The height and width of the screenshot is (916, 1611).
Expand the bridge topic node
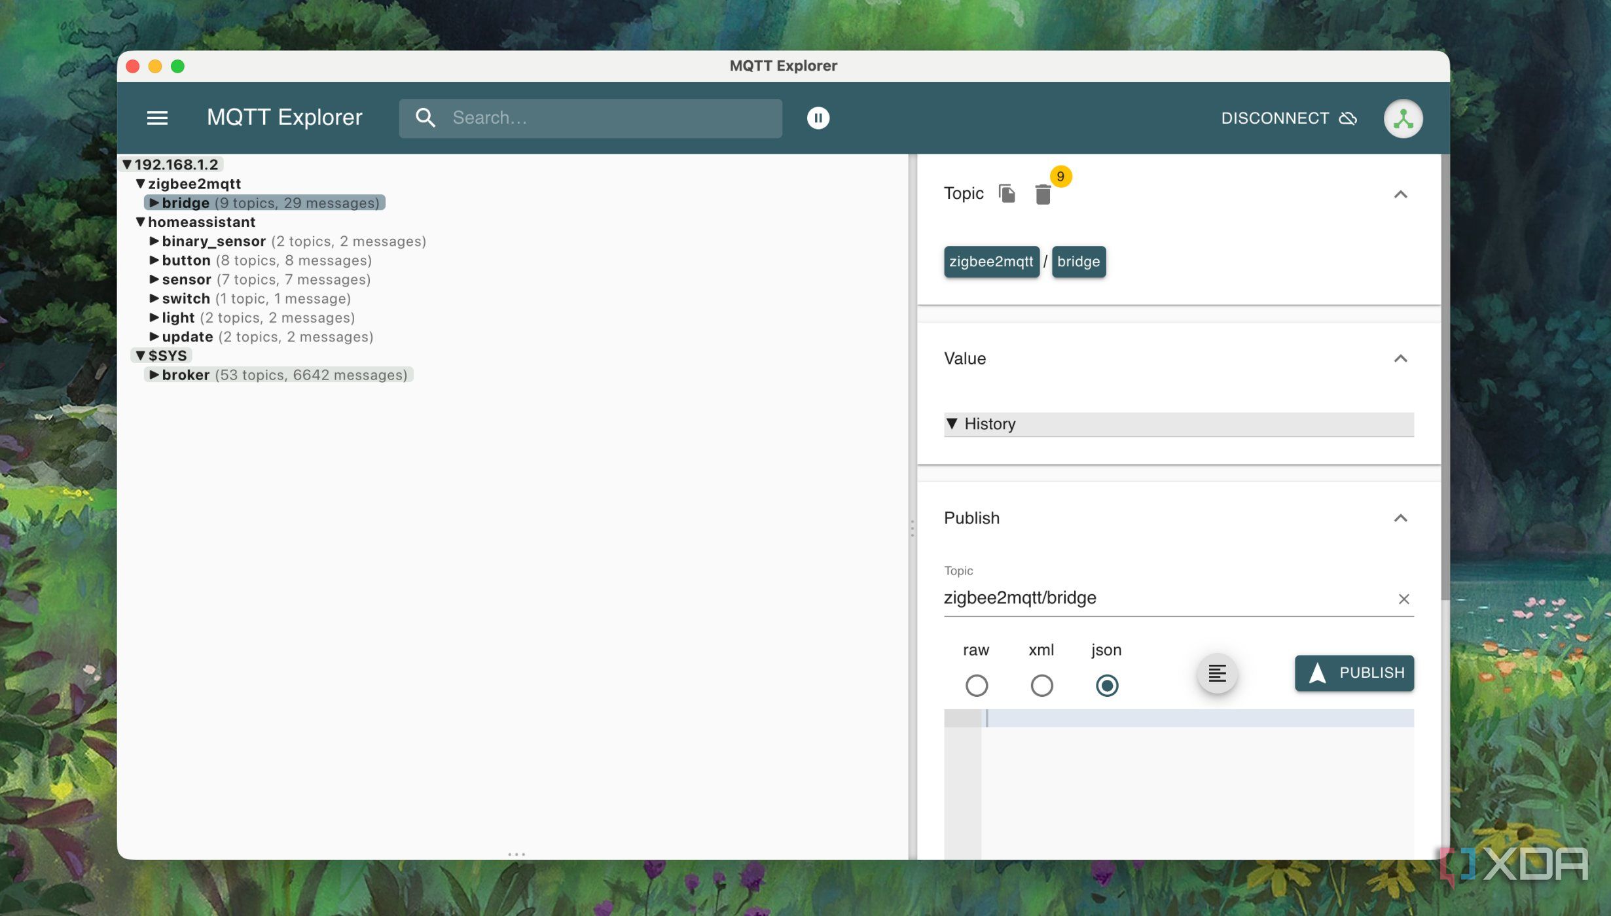(154, 203)
